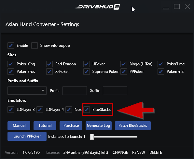Viewport: 194px width, 159px height.
Task: Launch PPPoker from the blue button
Action: 27,136
